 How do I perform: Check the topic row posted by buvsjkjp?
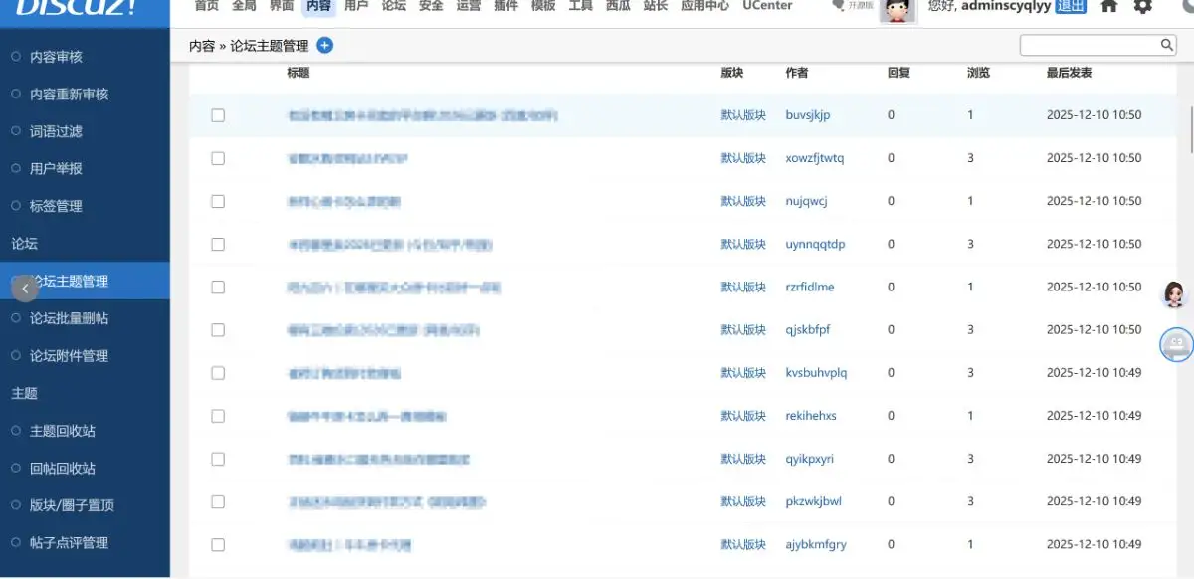[x=217, y=114]
